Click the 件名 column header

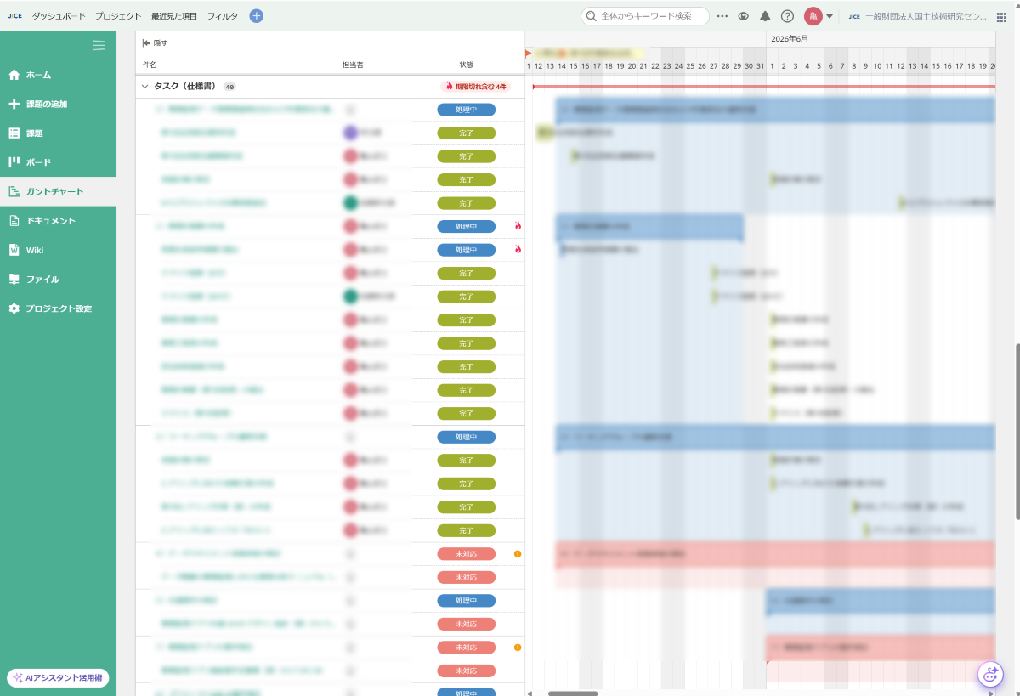point(150,65)
